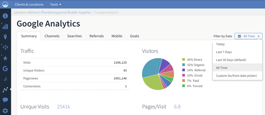Click the Pageviews value 2451,146

point(120,78)
